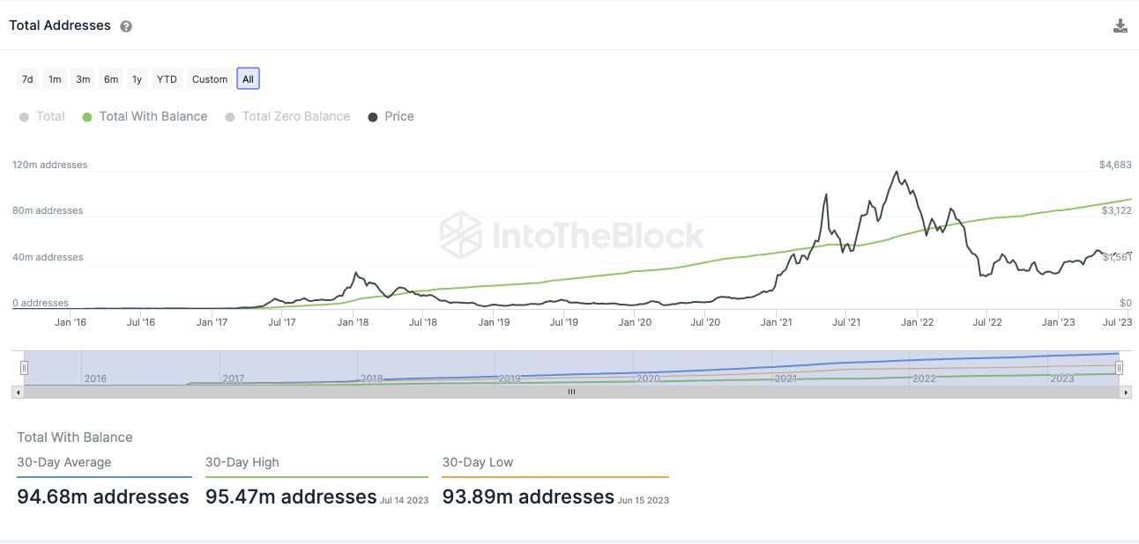The image size is (1139, 544).
Task: Click the 30-Day Average stat heading
Action: point(64,462)
